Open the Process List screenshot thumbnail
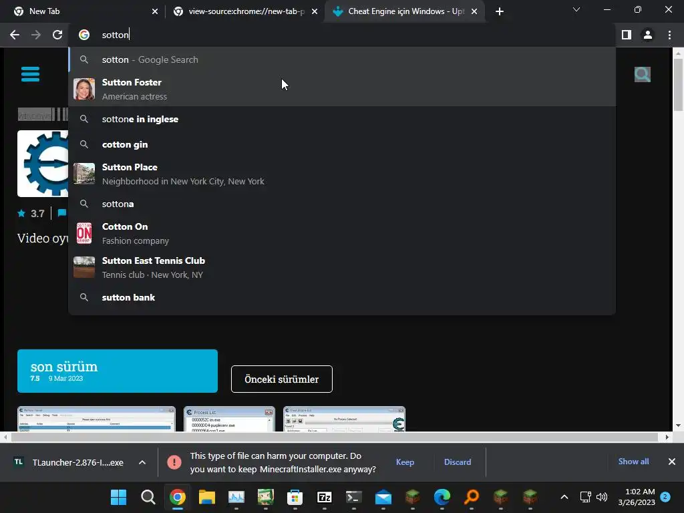This screenshot has height=513, width=684. 230,419
